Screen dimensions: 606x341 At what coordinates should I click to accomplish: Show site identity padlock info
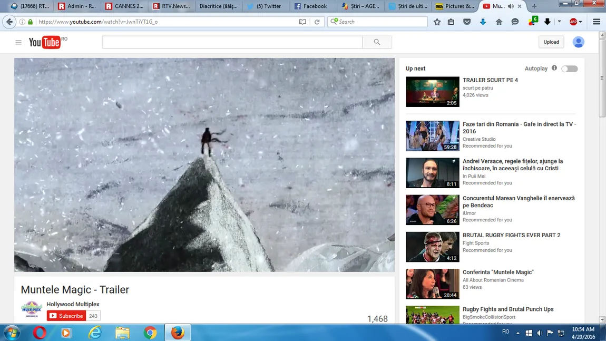click(x=30, y=22)
